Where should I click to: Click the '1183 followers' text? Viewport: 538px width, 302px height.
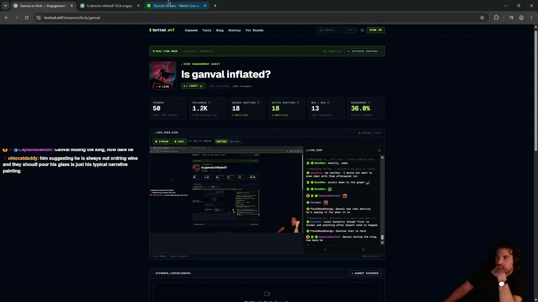(242, 86)
